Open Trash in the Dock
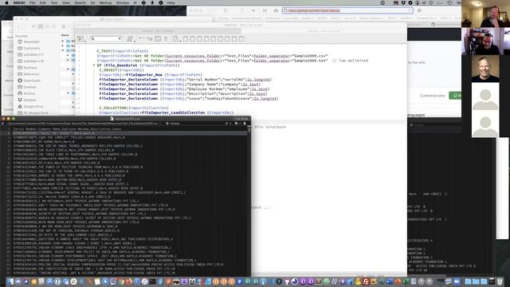The width and height of the screenshot is (510, 287). [x=500, y=281]
